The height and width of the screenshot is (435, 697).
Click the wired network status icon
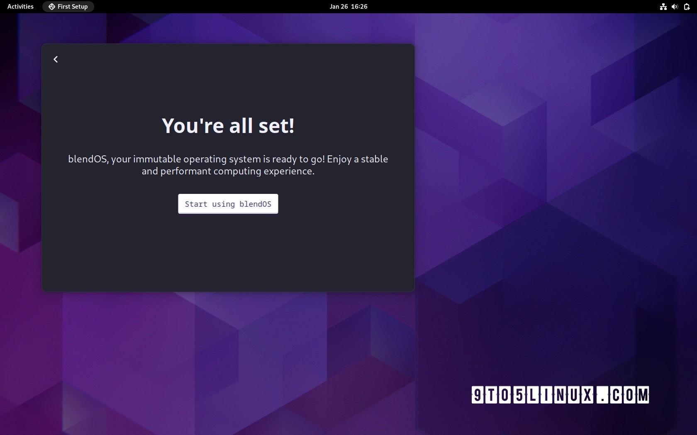point(663,7)
